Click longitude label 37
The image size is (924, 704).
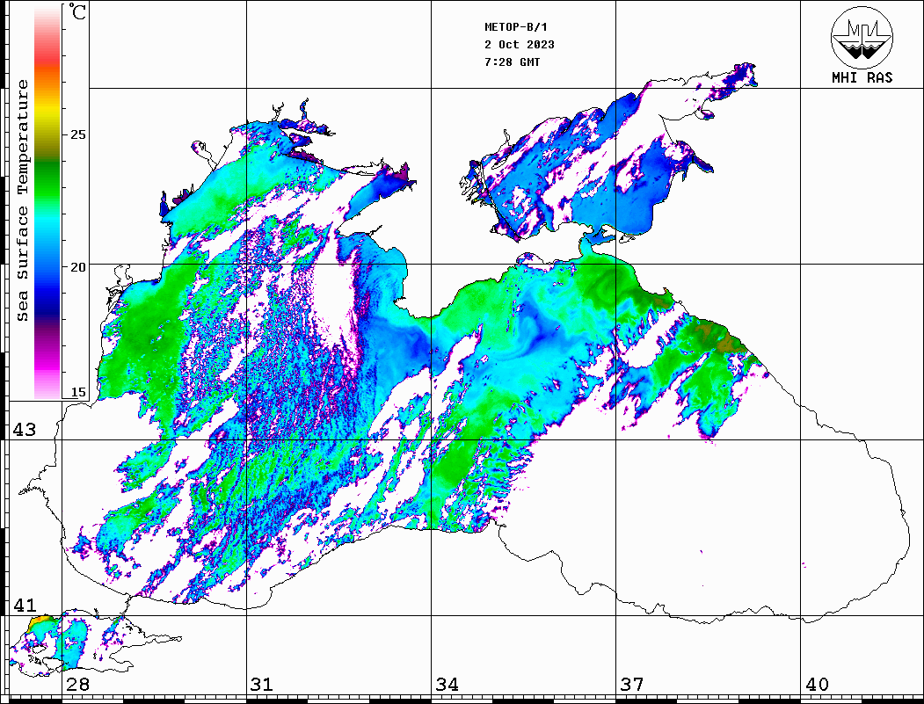tap(632, 685)
